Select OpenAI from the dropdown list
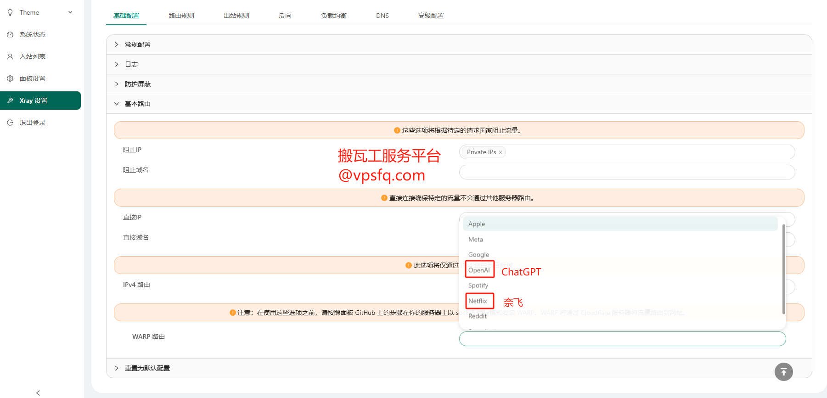Image resolution: width=827 pixels, height=398 pixels. (479, 270)
